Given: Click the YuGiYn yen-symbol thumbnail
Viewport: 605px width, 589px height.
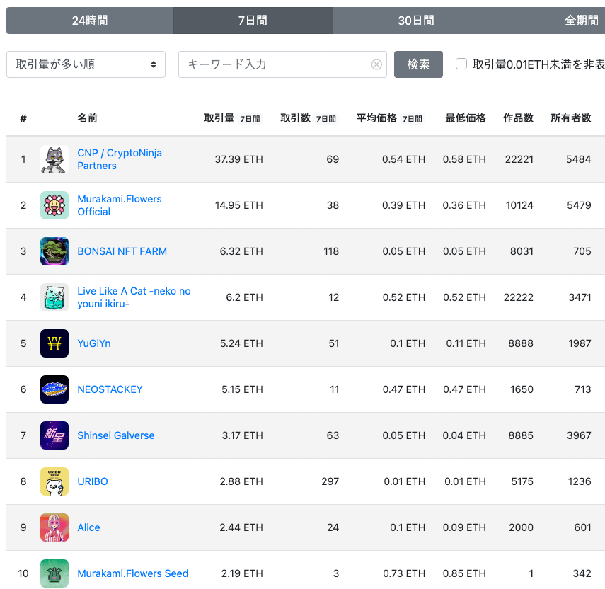Looking at the screenshot, I should click(x=54, y=343).
